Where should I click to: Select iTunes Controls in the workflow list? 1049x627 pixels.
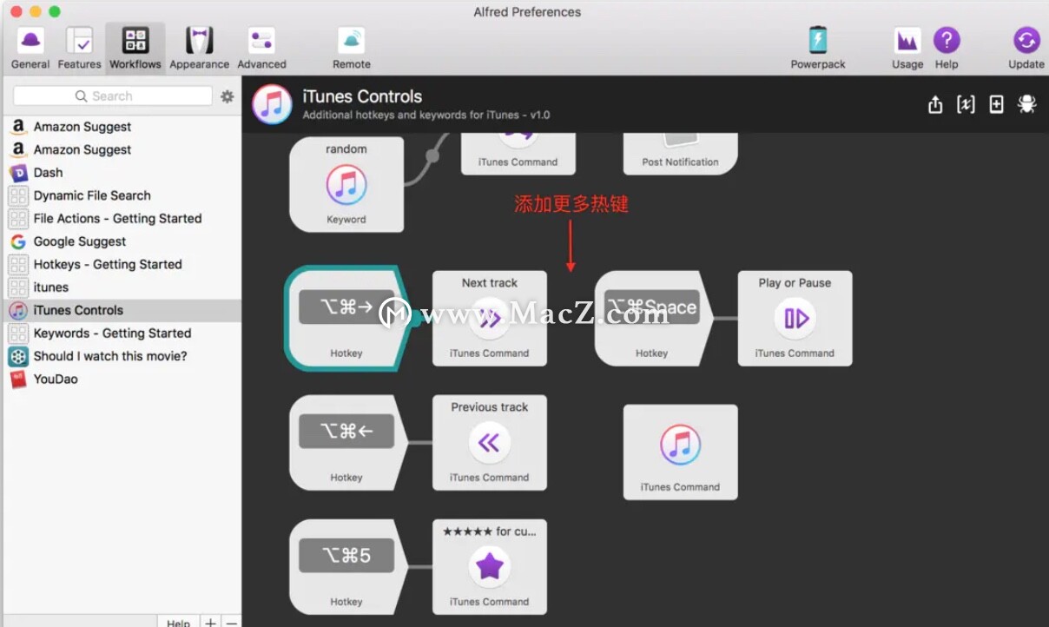point(122,310)
